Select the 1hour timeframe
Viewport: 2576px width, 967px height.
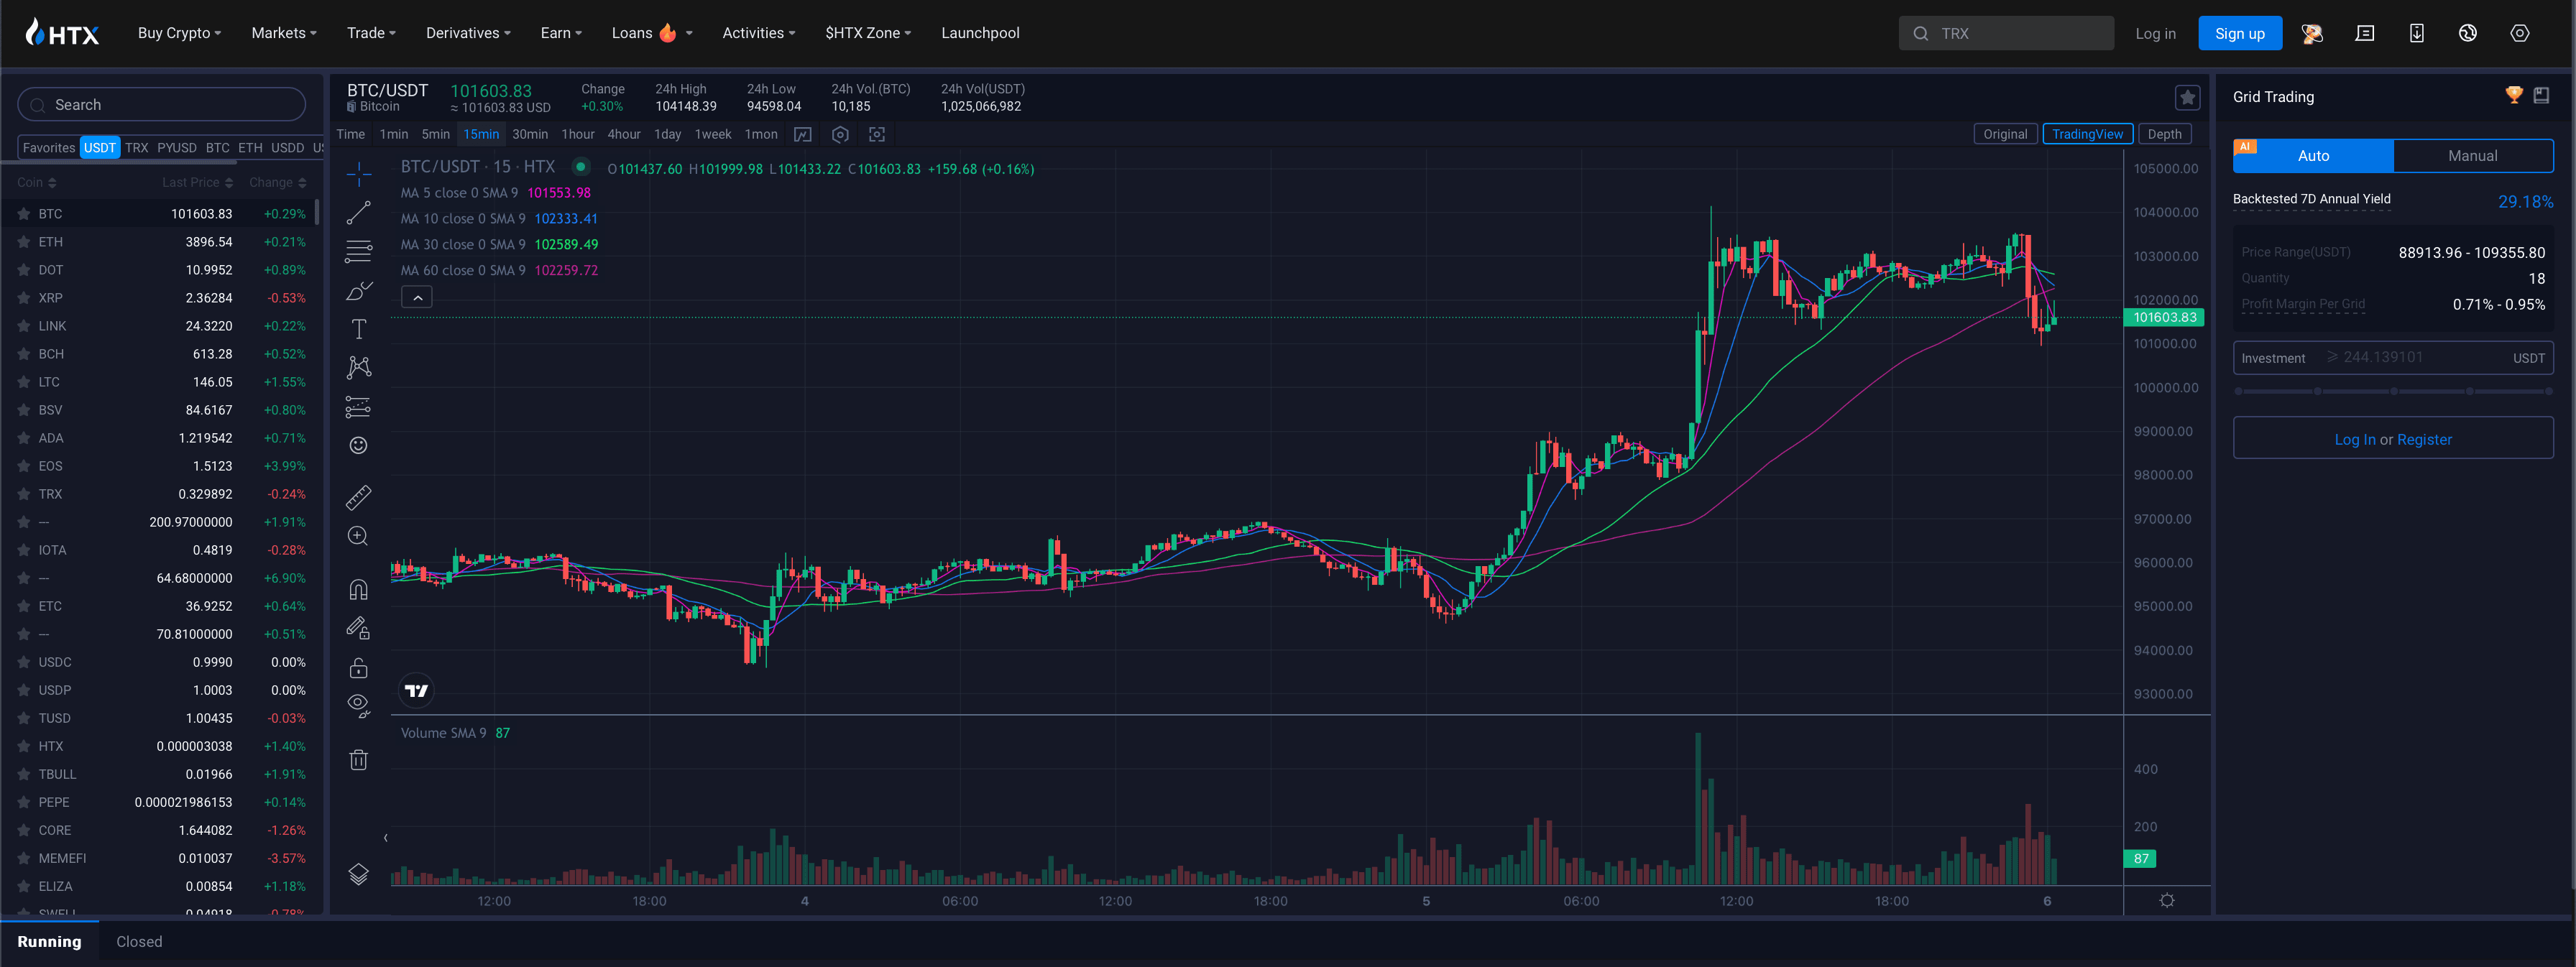tap(577, 134)
